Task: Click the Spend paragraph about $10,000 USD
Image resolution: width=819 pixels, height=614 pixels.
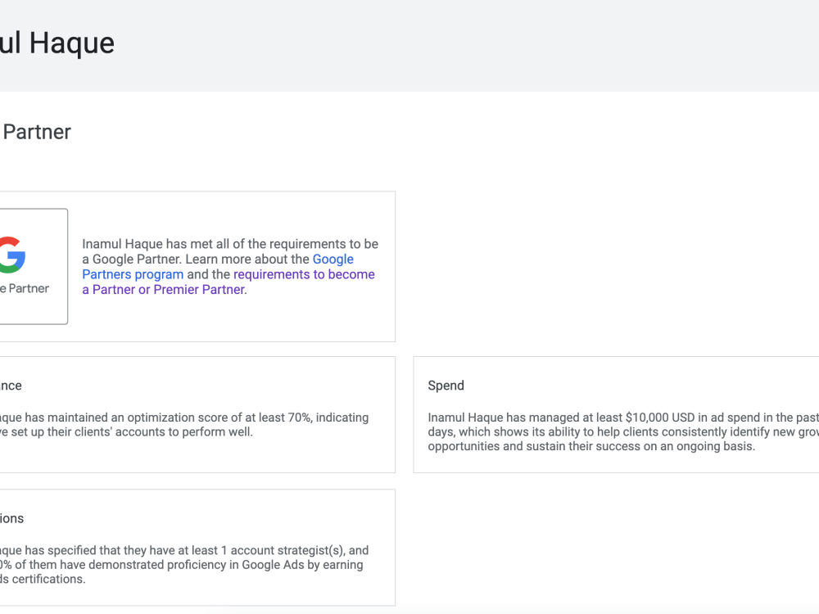Action: [x=623, y=431]
